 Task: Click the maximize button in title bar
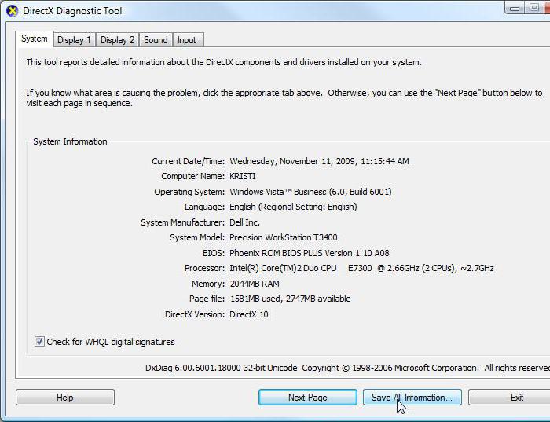click(x=533, y=8)
